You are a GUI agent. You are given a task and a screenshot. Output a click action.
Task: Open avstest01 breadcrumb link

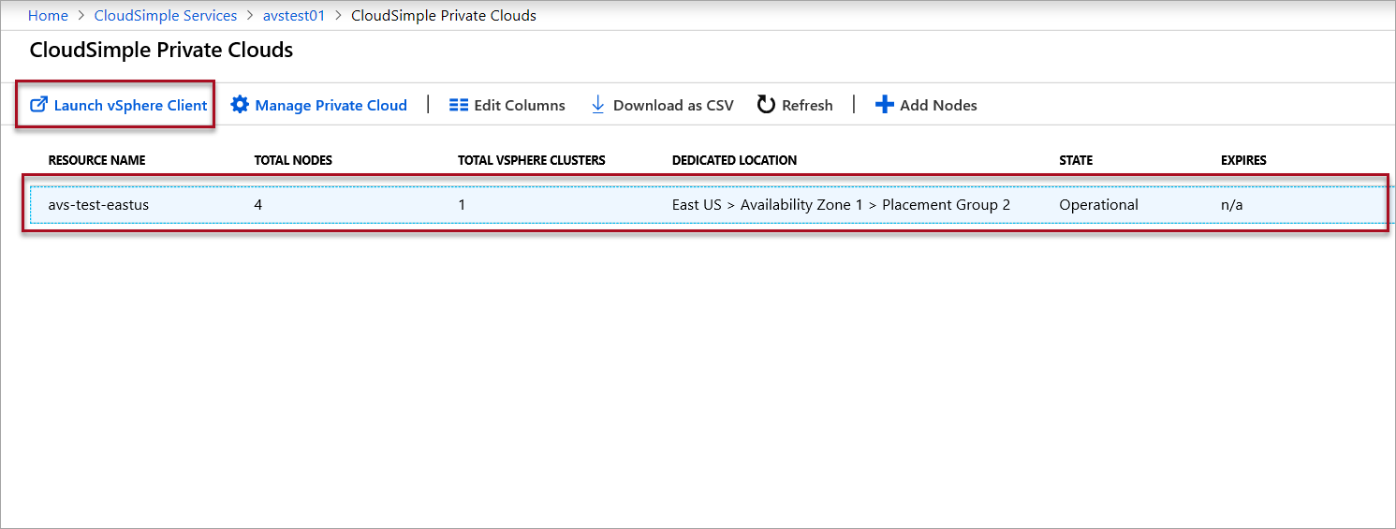pos(294,16)
